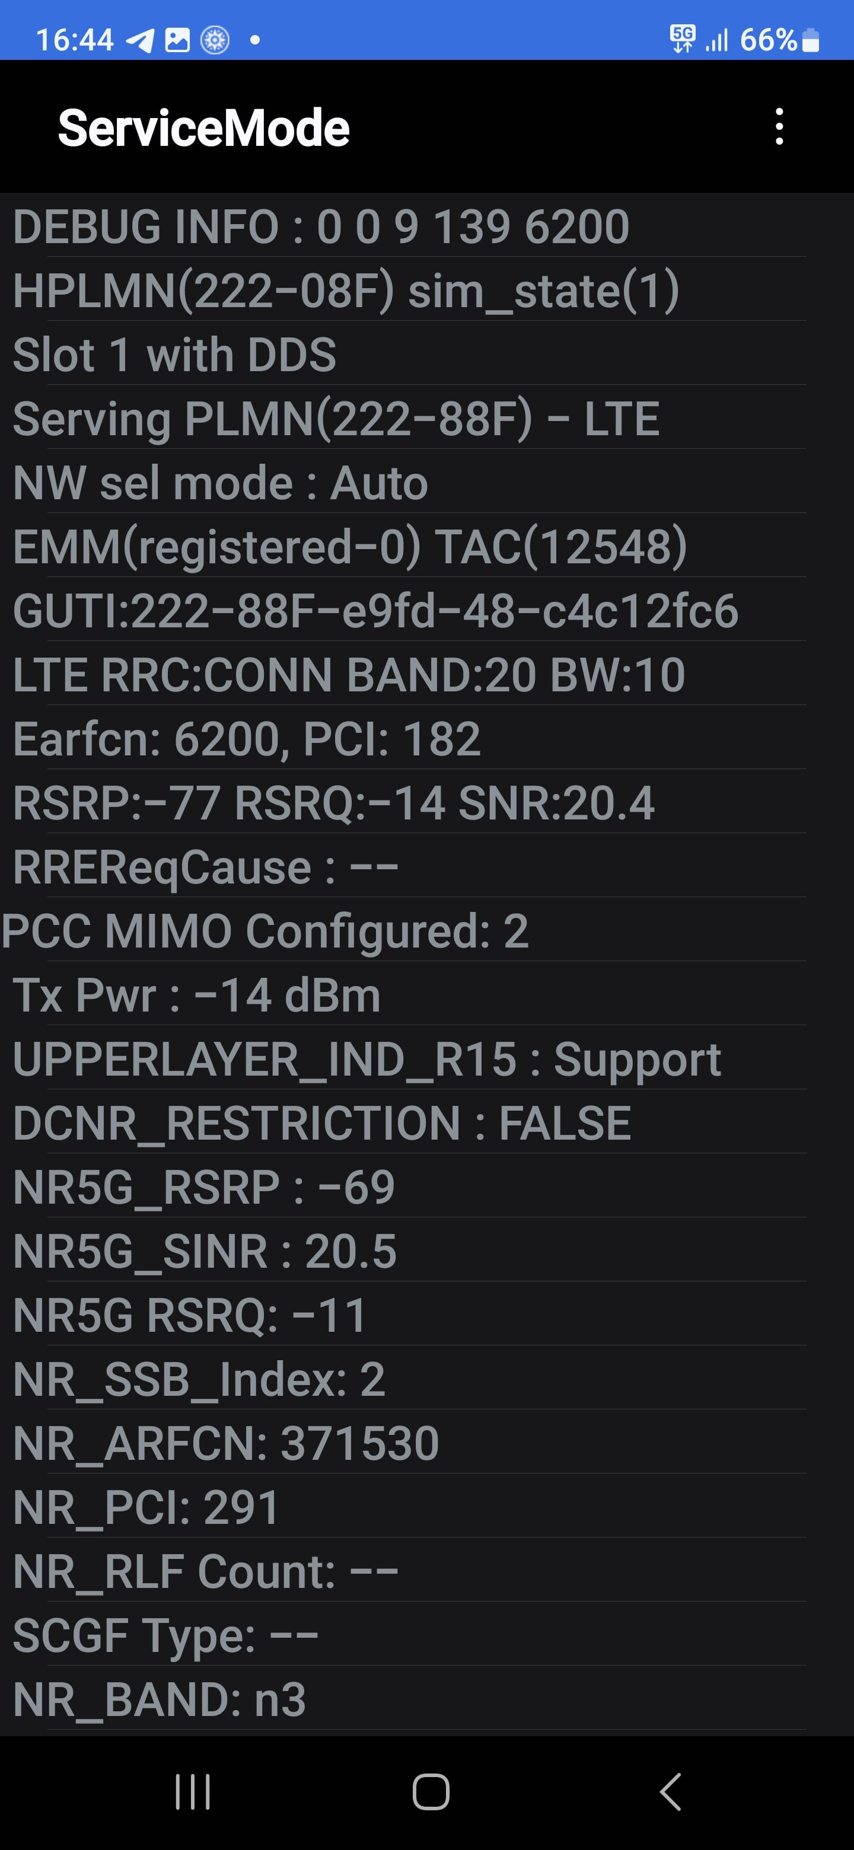Tap the Telegram notification icon
Image resolution: width=854 pixels, height=1850 pixels.
[x=140, y=40]
